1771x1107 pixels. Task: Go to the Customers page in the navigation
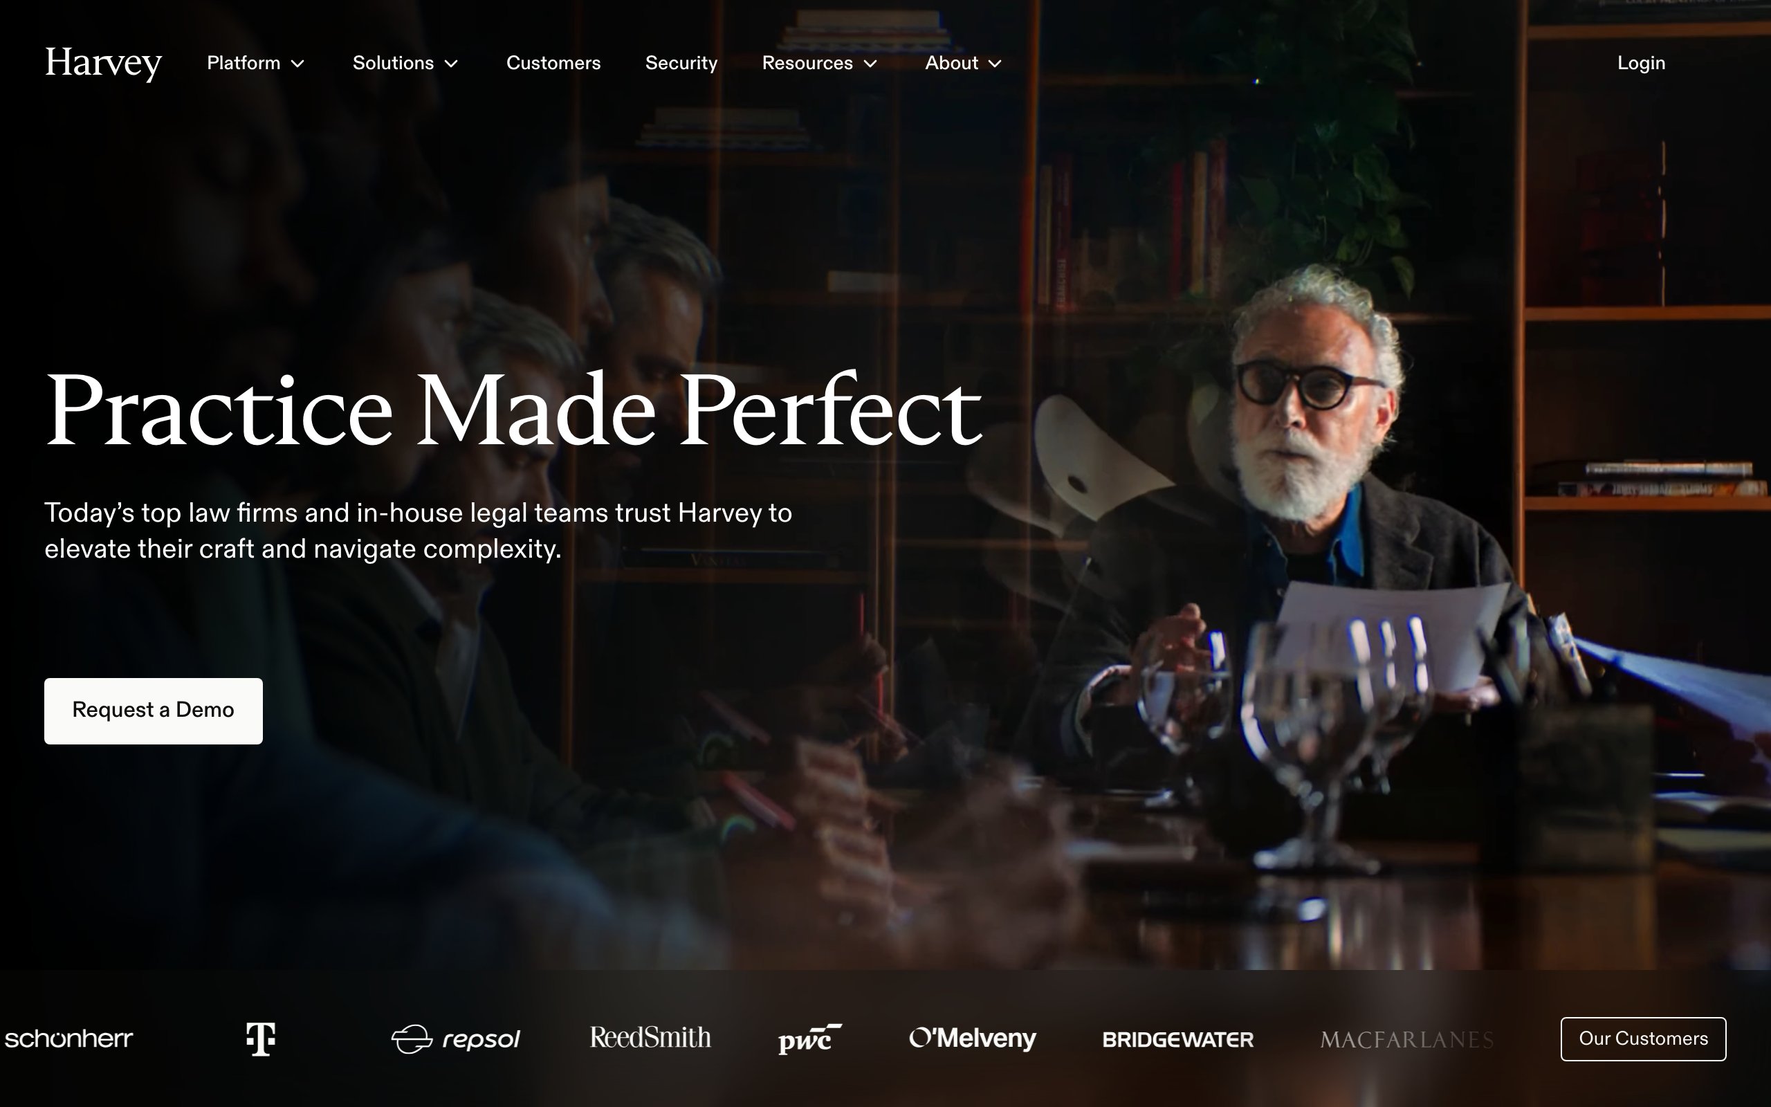[553, 63]
